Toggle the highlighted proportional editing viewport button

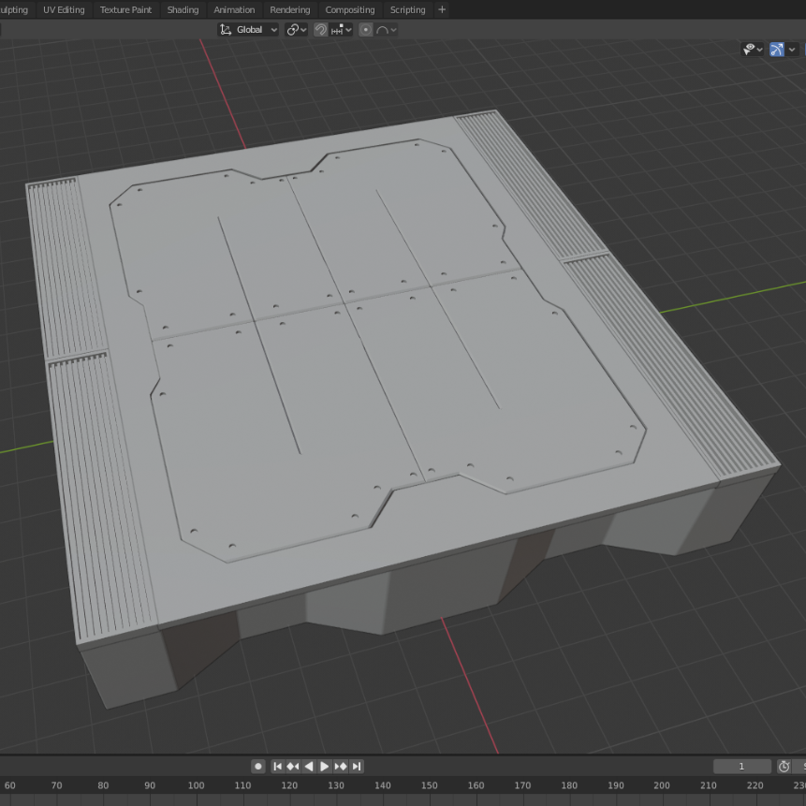coord(775,49)
